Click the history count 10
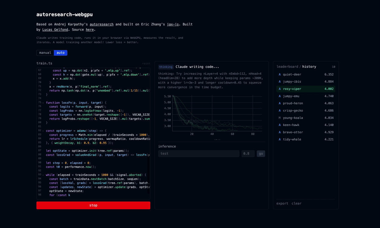This screenshot has width=380, height=228. 333,67
